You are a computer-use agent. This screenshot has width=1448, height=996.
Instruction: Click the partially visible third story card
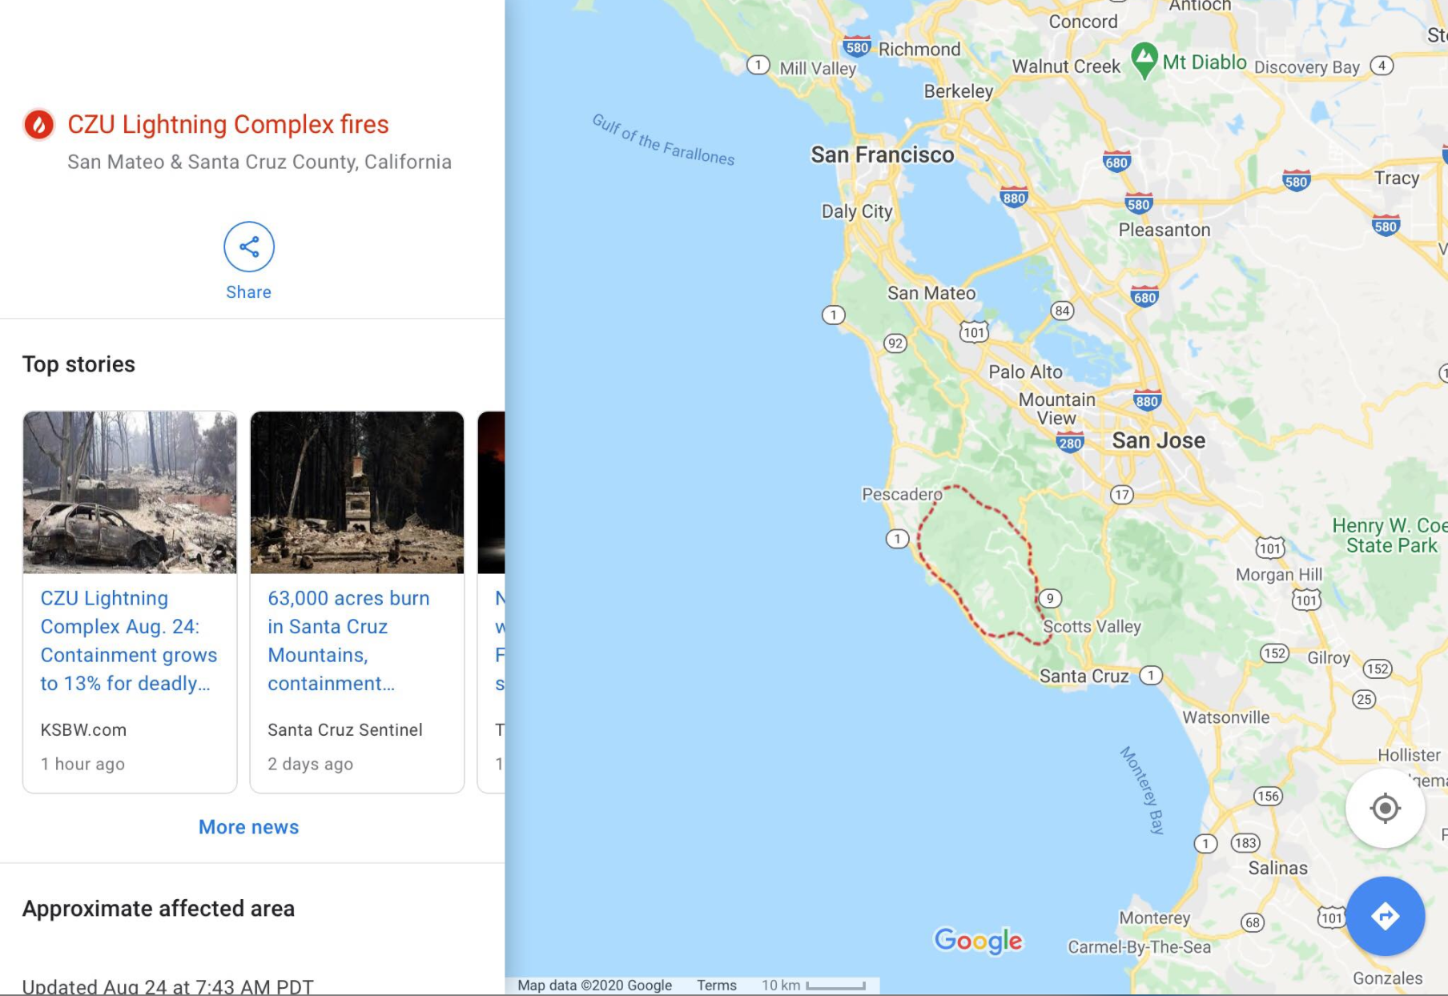click(492, 600)
